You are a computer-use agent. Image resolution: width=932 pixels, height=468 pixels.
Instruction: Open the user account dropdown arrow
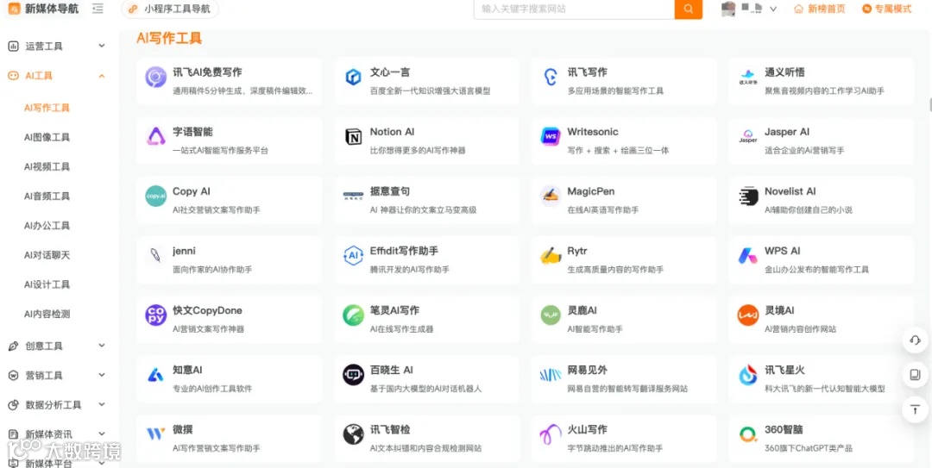coord(773,9)
